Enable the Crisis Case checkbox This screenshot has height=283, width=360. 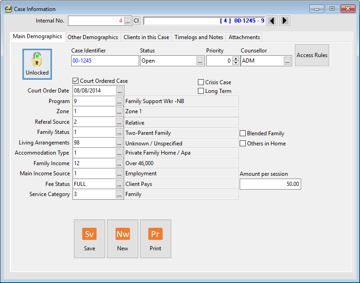tap(201, 82)
